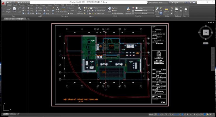Activate the Array command
Screen dimensions: 216x117
[x=46, y=13]
